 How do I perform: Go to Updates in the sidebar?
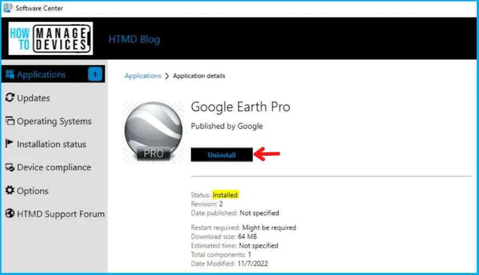point(33,98)
